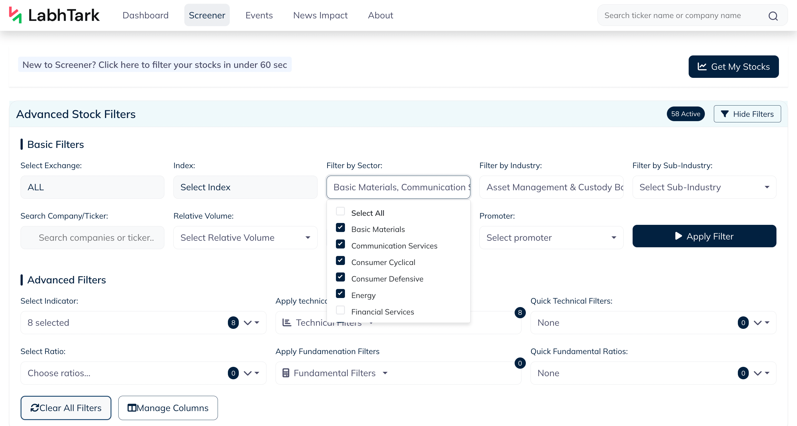Click the search magnifier icon
The height and width of the screenshot is (426, 797).
pyautogui.click(x=773, y=16)
